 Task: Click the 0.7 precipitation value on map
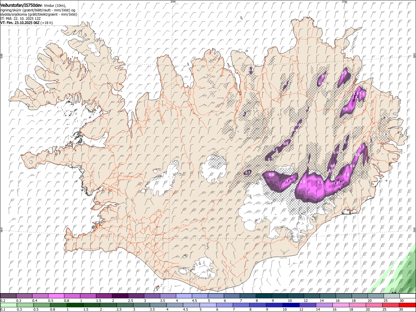tap(324, 76)
